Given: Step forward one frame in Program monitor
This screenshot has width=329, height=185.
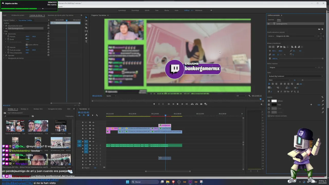Looking at the screenshot, I should click(182, 104).
